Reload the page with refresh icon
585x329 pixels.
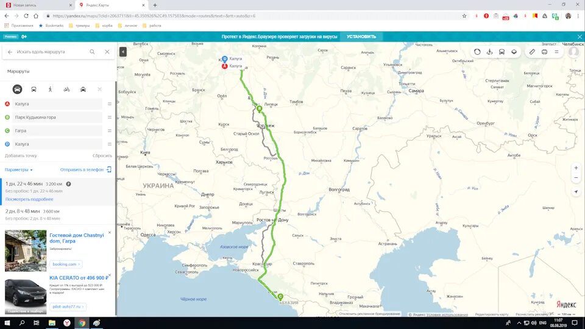click(x=26, y=16)
